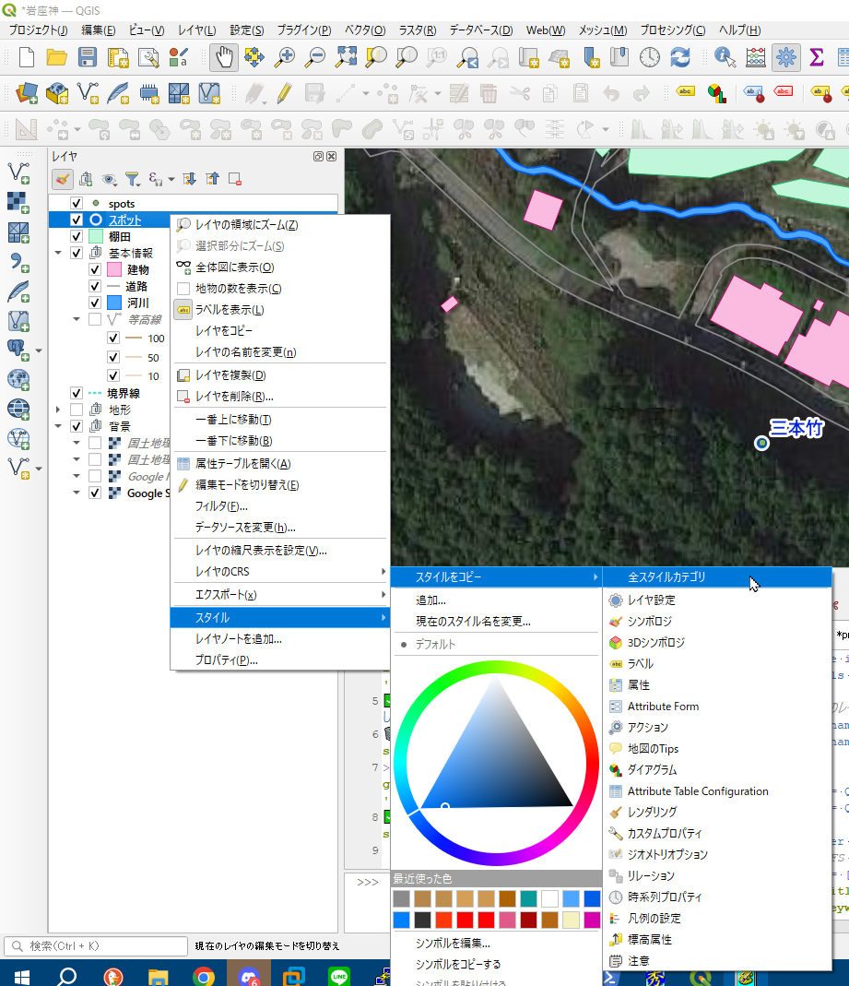Toggle visibility of 棚田 layer
The width and height of the screenshot is (849, 986).
[x=77, y=236]
